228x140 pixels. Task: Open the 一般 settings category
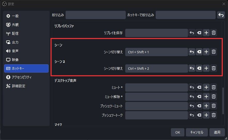26,16
